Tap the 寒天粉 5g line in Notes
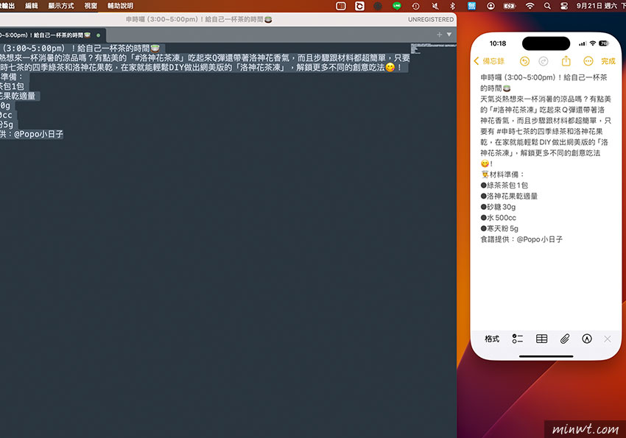626x438 pixels. pyautogui.click(x=499, y=228)
